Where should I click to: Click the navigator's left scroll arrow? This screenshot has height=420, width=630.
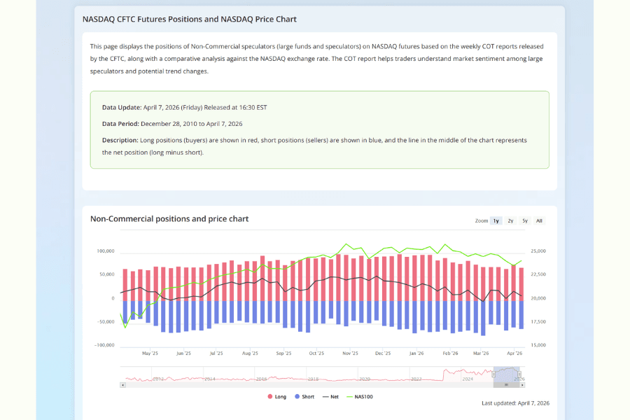[x=123, y=385]
